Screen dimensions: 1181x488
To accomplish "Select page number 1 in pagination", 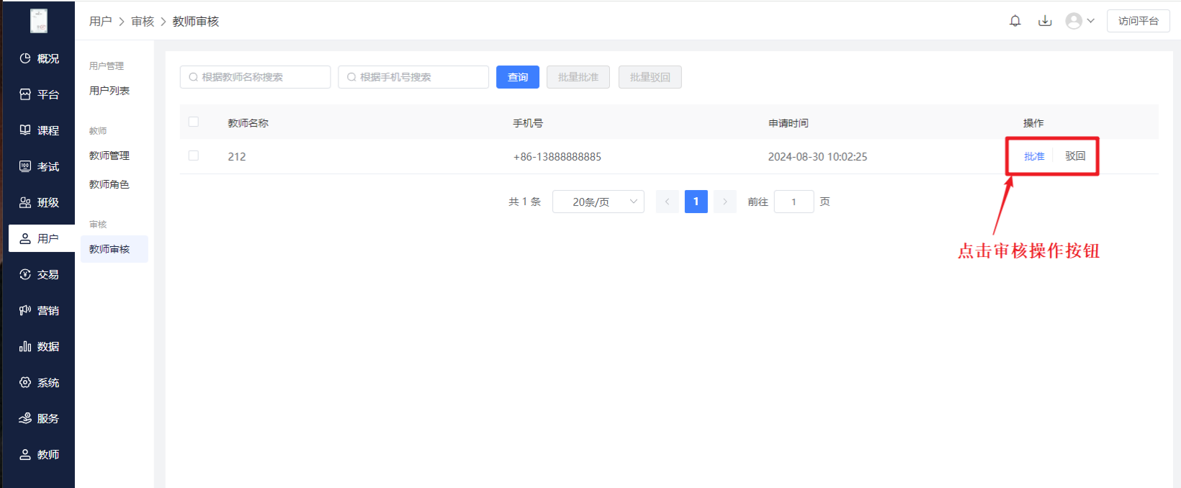I will (696, 202).
